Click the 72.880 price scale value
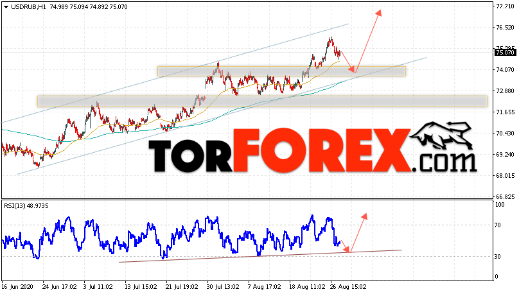 (505, 91)
